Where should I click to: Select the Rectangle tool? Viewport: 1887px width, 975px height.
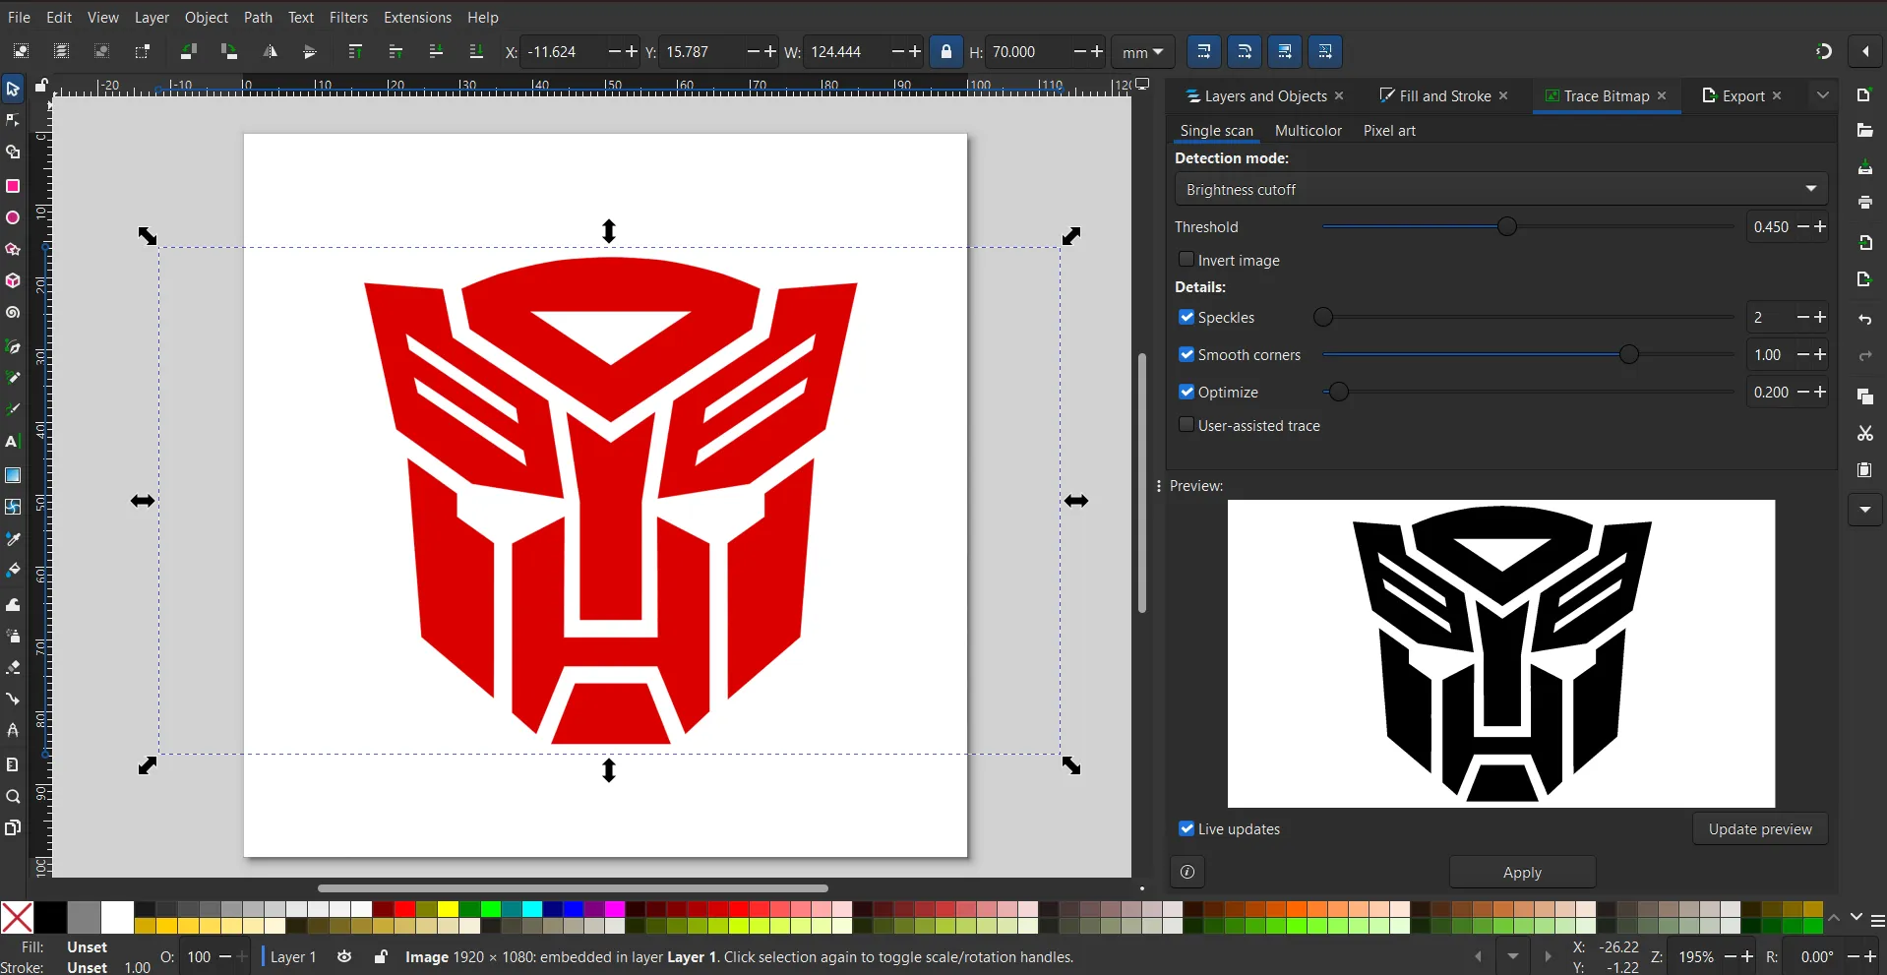13,186
